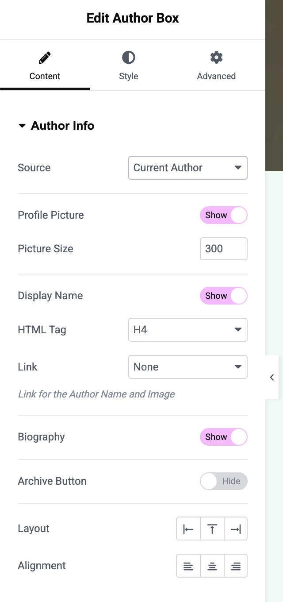Collapse the editor panel with arrow
This screenshot has width=283, height=602.
[x=272, y=378]
